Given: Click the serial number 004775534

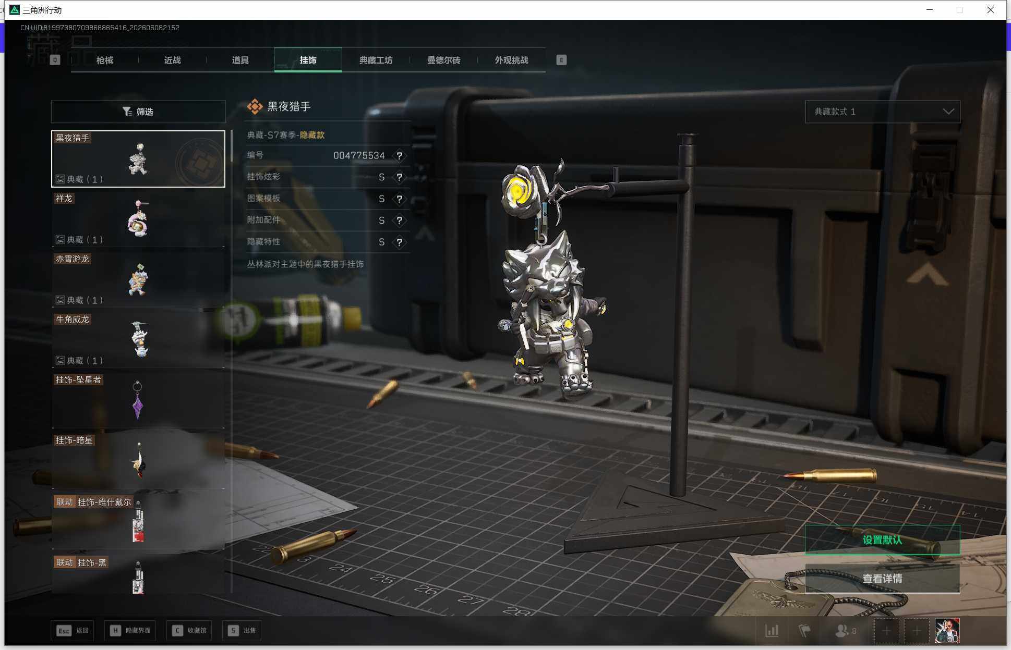Looking at the screenshot, I should [x=359, y=155].
